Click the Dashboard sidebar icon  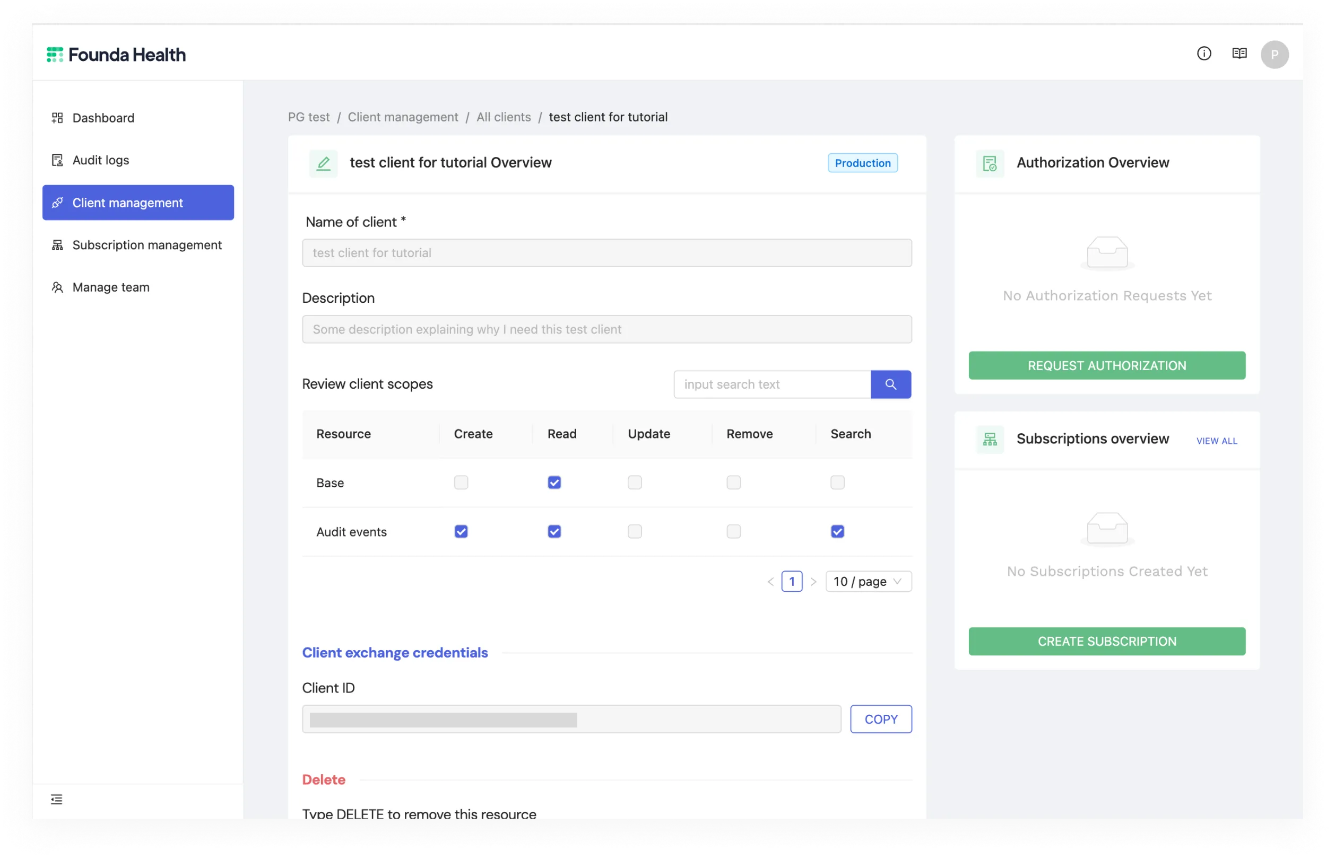[x=57, y=118]
